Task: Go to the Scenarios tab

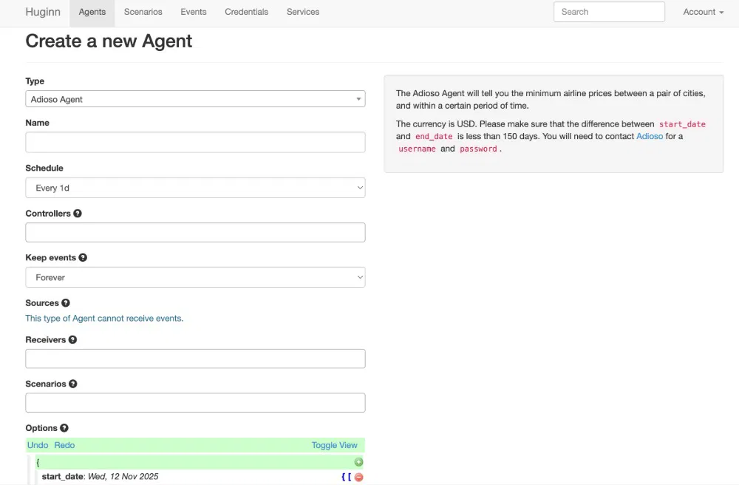Action: click(143, 12)
